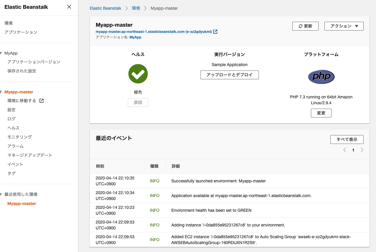This screenshot has height=252, width=376.
Task: Click the 時刻 column header
Action: (100, 166)
